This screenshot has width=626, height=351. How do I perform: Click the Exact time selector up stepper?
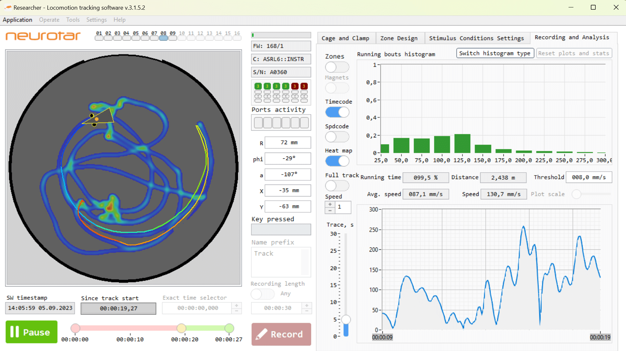coord(237,306)
